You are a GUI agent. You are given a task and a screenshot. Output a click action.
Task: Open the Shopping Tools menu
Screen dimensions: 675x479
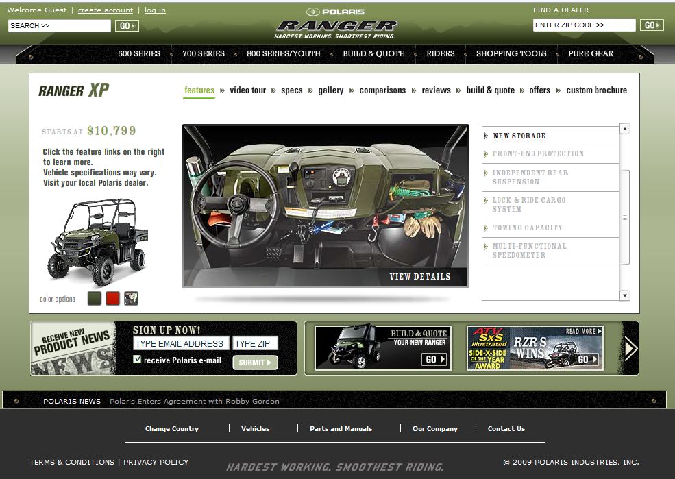pos(511,54)
